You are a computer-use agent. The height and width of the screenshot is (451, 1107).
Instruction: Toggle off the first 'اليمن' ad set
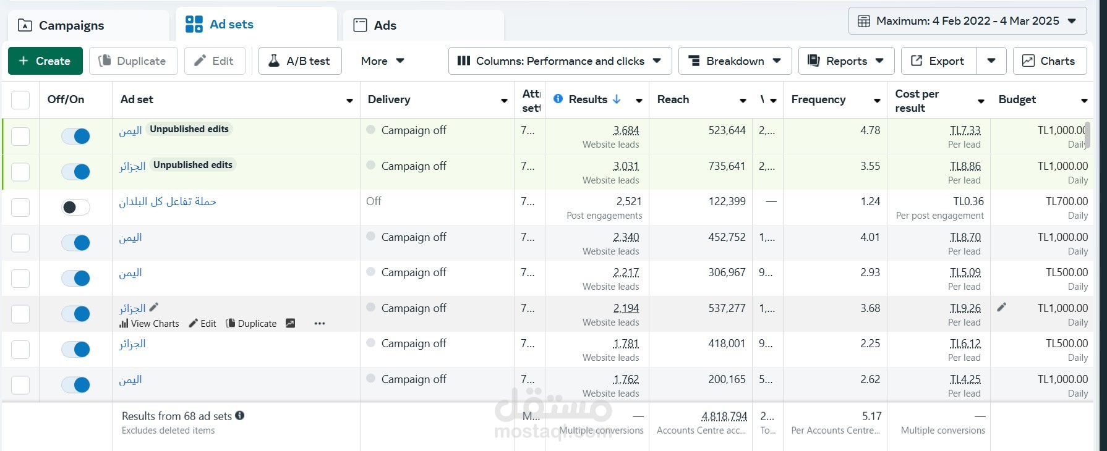[x=75, y=136]
